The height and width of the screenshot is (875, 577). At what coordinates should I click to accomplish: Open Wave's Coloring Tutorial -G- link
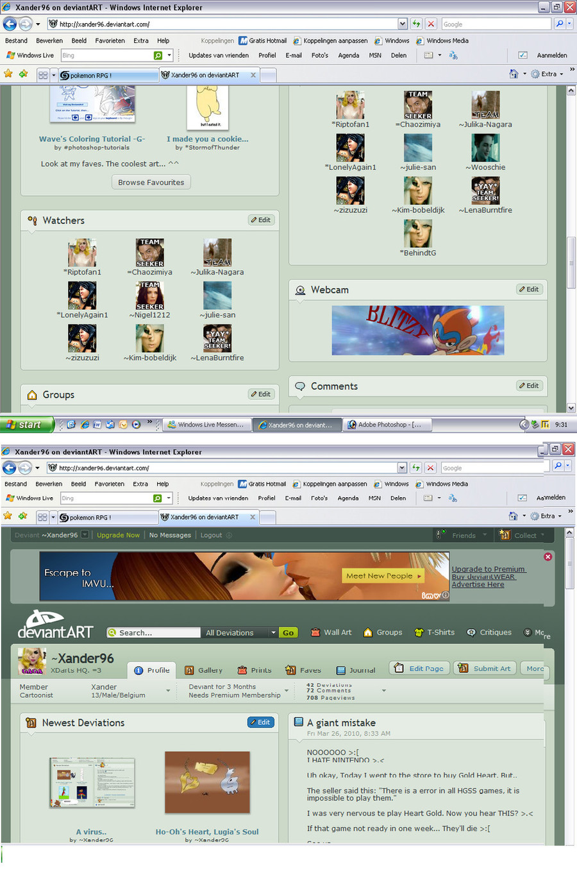point(92,139)
